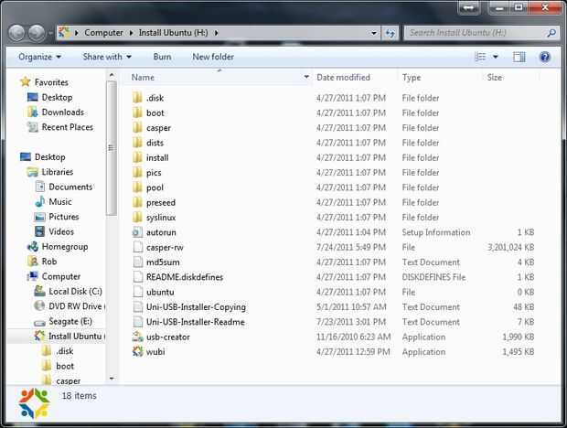Viewport: 567px width, 428px height.
Task: Click the navigation pane scrollbar thumb
Action: [112, 148]
